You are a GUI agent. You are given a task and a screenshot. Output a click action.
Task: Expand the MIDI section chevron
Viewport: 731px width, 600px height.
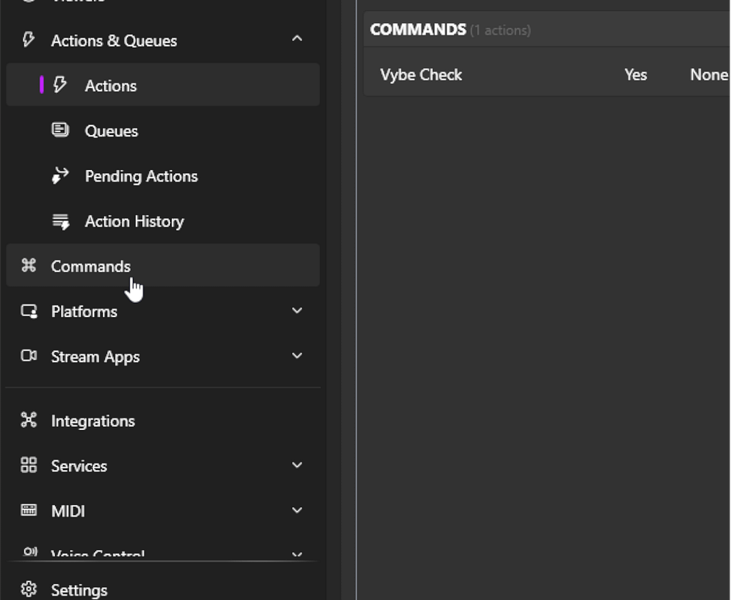click(x=297, y=510)
